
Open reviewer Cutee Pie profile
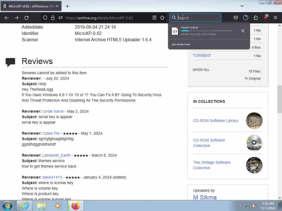click(x=51, y=134)
